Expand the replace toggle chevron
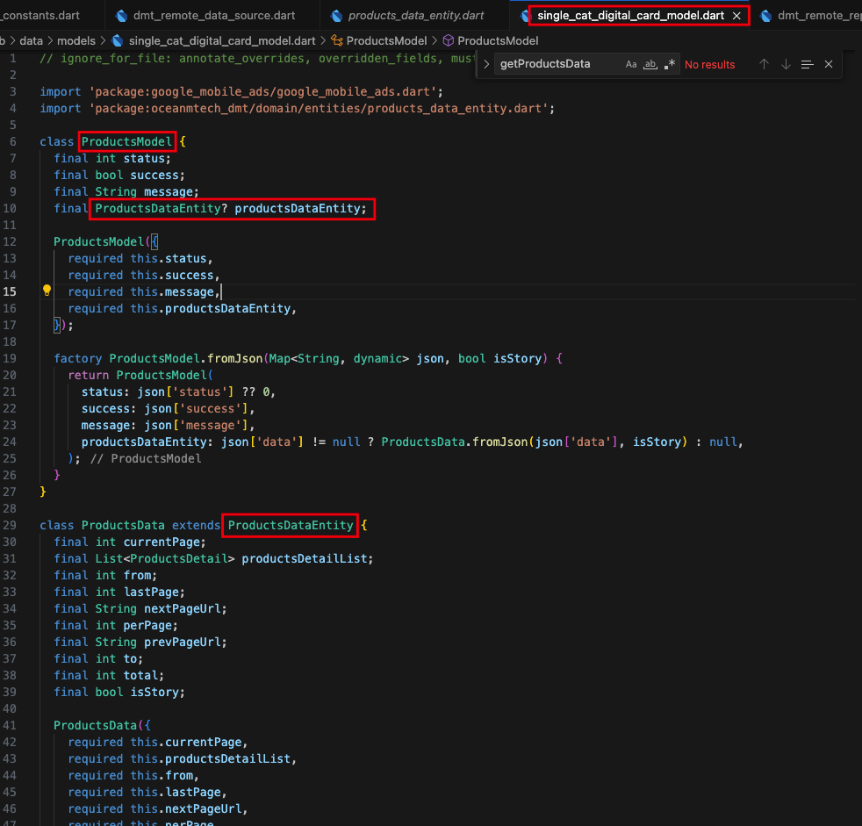The image size is (862, 826). (486, 64)
